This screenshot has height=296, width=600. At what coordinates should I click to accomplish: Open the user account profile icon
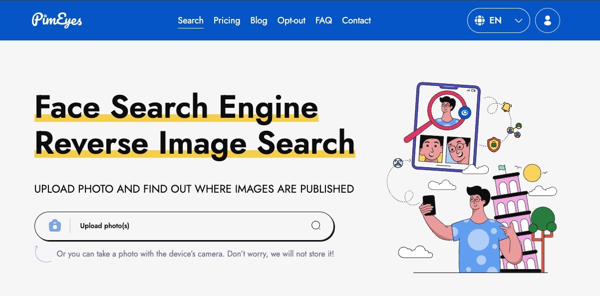(x=547, y=20)
